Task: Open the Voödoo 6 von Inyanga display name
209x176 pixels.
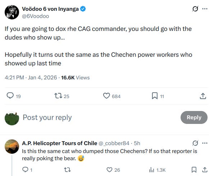Action: click(50, 9)
